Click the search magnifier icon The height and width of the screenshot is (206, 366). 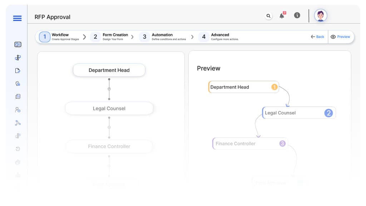pyautogui.click(x=268, y=16)
